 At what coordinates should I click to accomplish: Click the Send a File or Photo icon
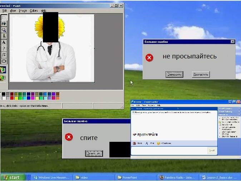click(220, 122)
